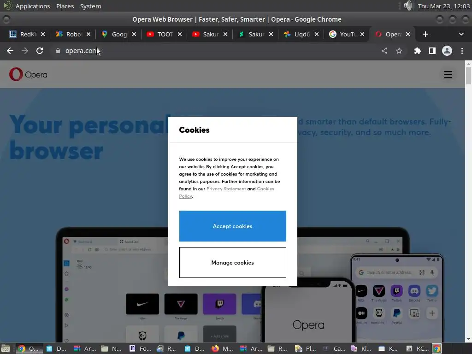Viewport: 472px width, 354px height.
Task: Switch to the Chrome 'O...' taskbar window
Action: pyautogui.click(x=29, y=348)
